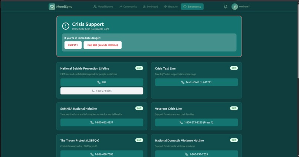Click the 24/7 badge on Crisis Text Line
Image resolution: width=299 pixels, height=157 pixels.
coord(234,68)
